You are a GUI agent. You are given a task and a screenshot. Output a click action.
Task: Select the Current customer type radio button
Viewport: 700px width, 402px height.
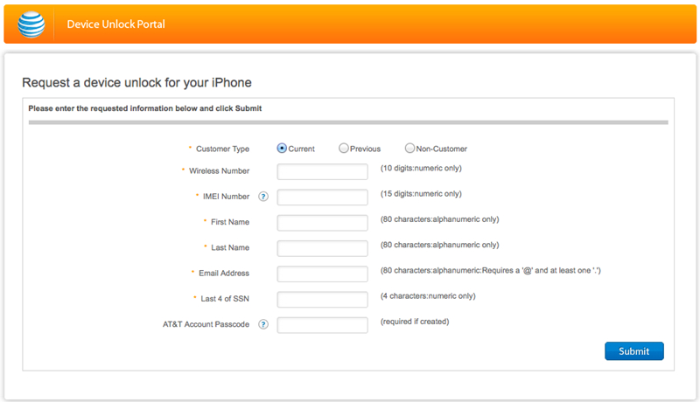coord(282,148)
